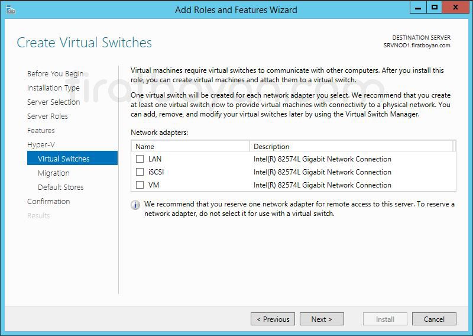Minimize the wizard window
The image size is (473, 336).
418,8
